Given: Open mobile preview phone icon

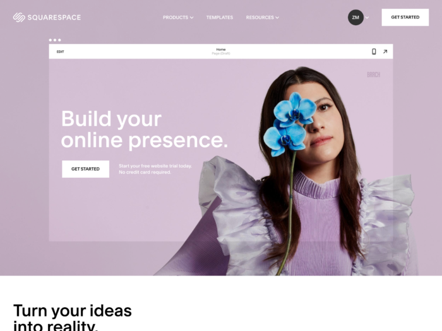Looking at the screenshot, I should tap(374, 52).
